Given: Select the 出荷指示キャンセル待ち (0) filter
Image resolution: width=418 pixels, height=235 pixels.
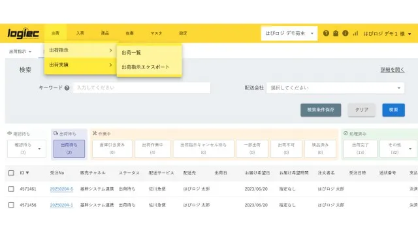Looking at the screenshot, I should [x=203, y=149].
